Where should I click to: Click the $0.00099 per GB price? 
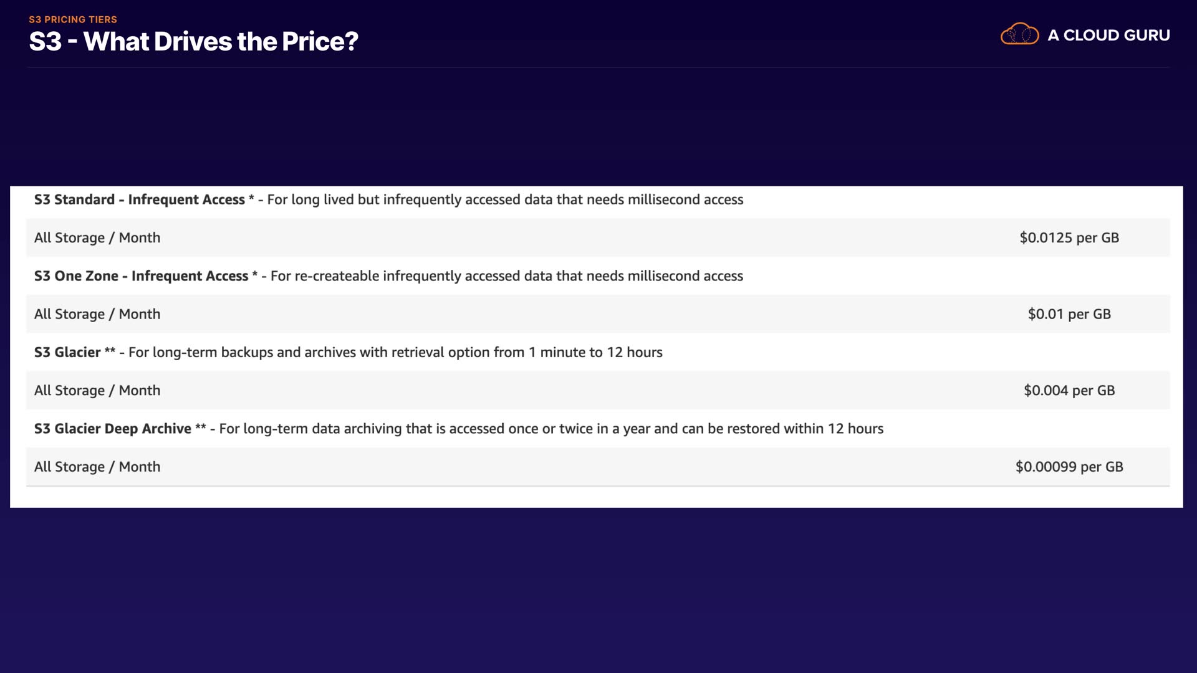[x=1069, y=467]
